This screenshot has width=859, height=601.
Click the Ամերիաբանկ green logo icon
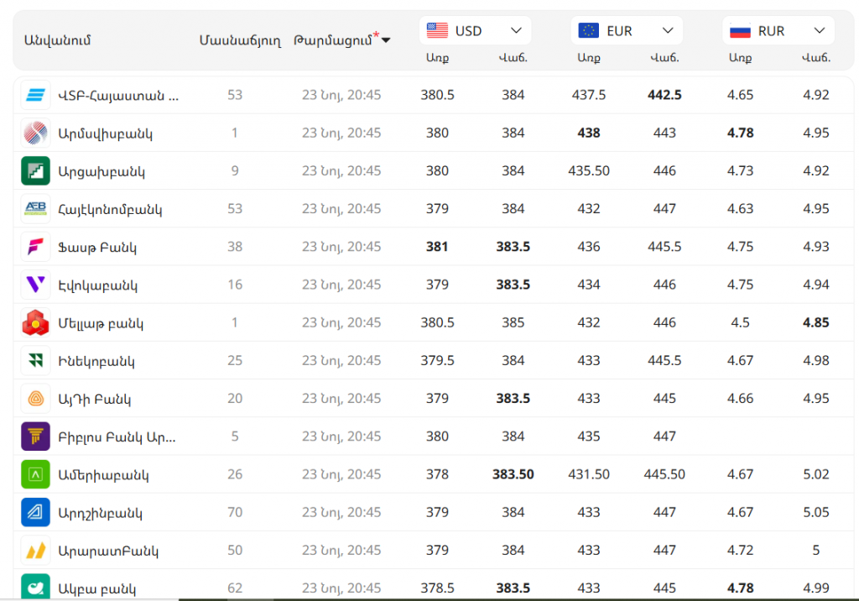click(x=35, y=475)
